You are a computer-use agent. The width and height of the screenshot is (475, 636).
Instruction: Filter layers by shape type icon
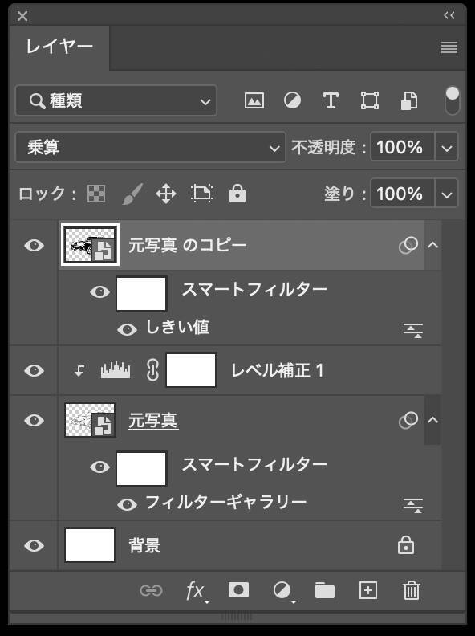pyautogui.click(x=370, y=100)
